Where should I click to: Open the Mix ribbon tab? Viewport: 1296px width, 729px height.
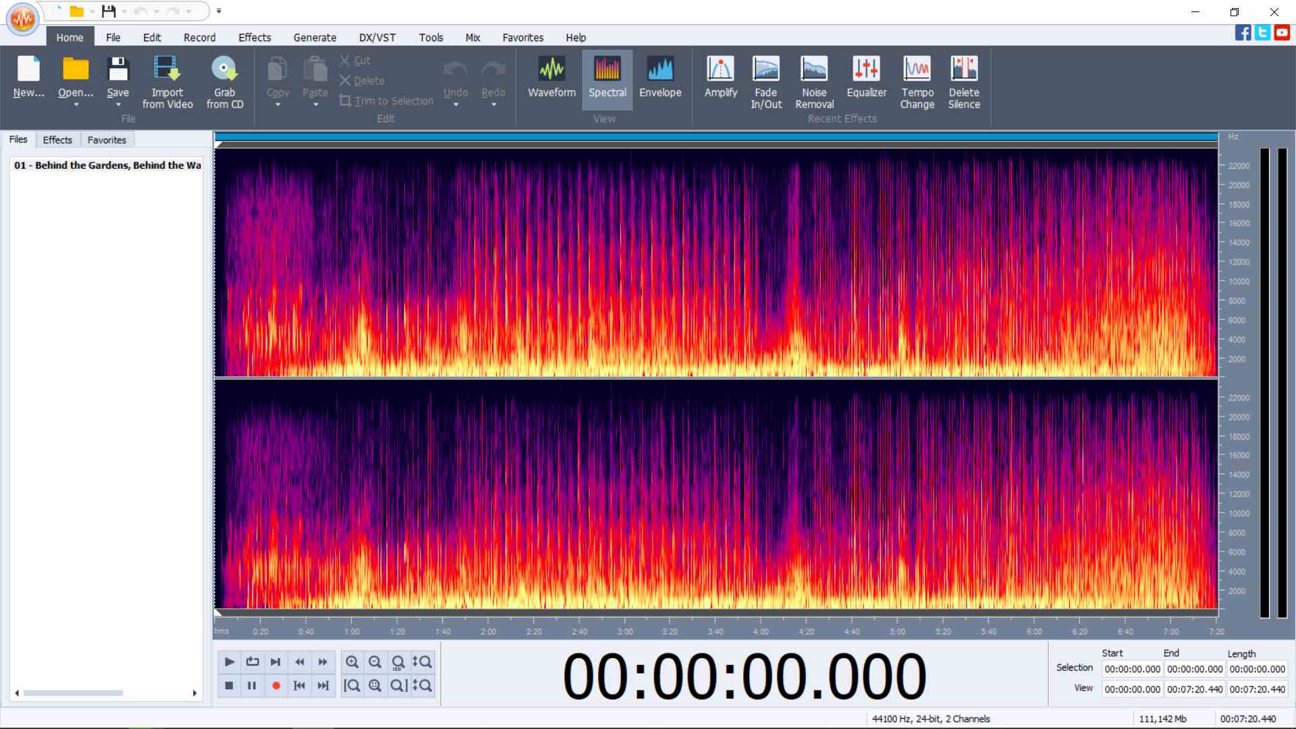pos(473,38)
